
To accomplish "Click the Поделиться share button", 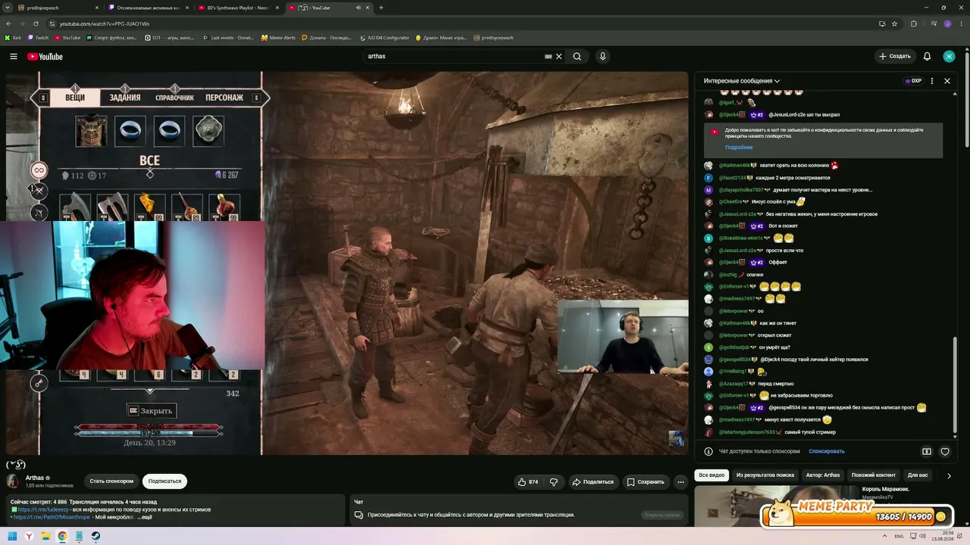I will [x=593, y=481].
